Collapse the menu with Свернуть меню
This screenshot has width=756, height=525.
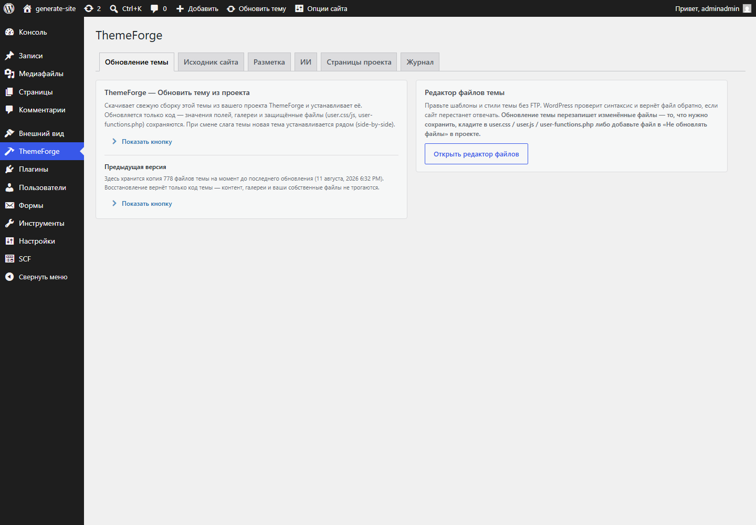click(42, 277)
